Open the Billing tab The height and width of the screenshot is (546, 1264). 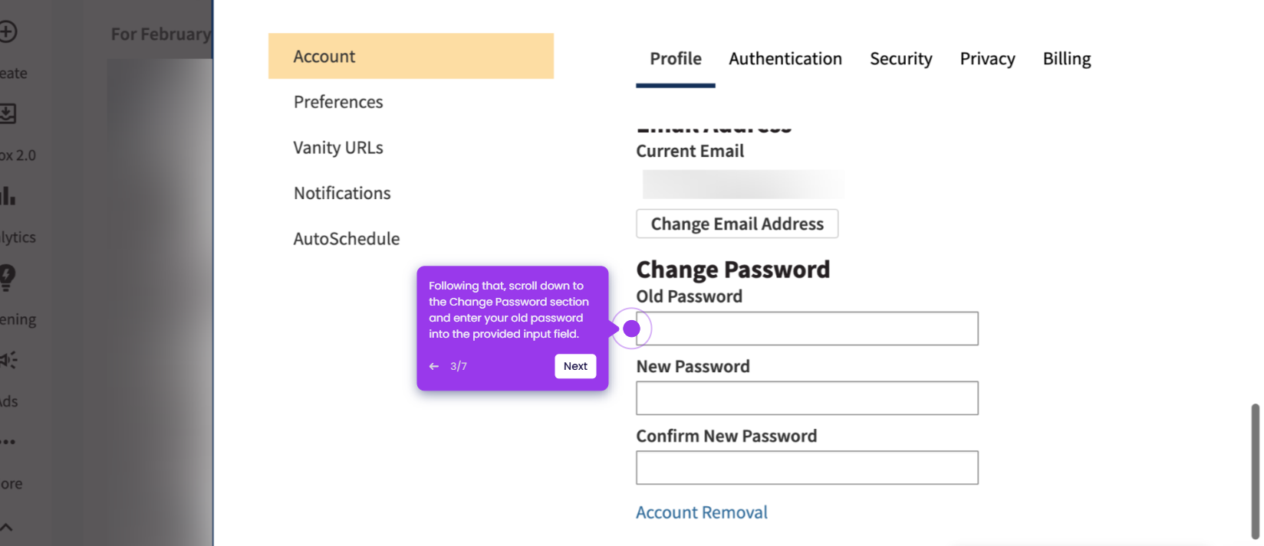[x=1067, y=59]
